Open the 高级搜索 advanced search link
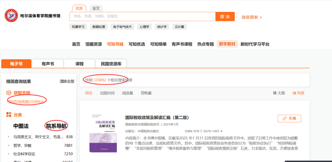The image size is (332, 162). pos(252,17)
